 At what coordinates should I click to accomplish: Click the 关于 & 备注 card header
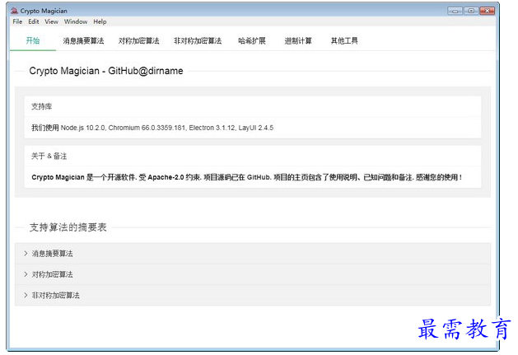[253, 156]
